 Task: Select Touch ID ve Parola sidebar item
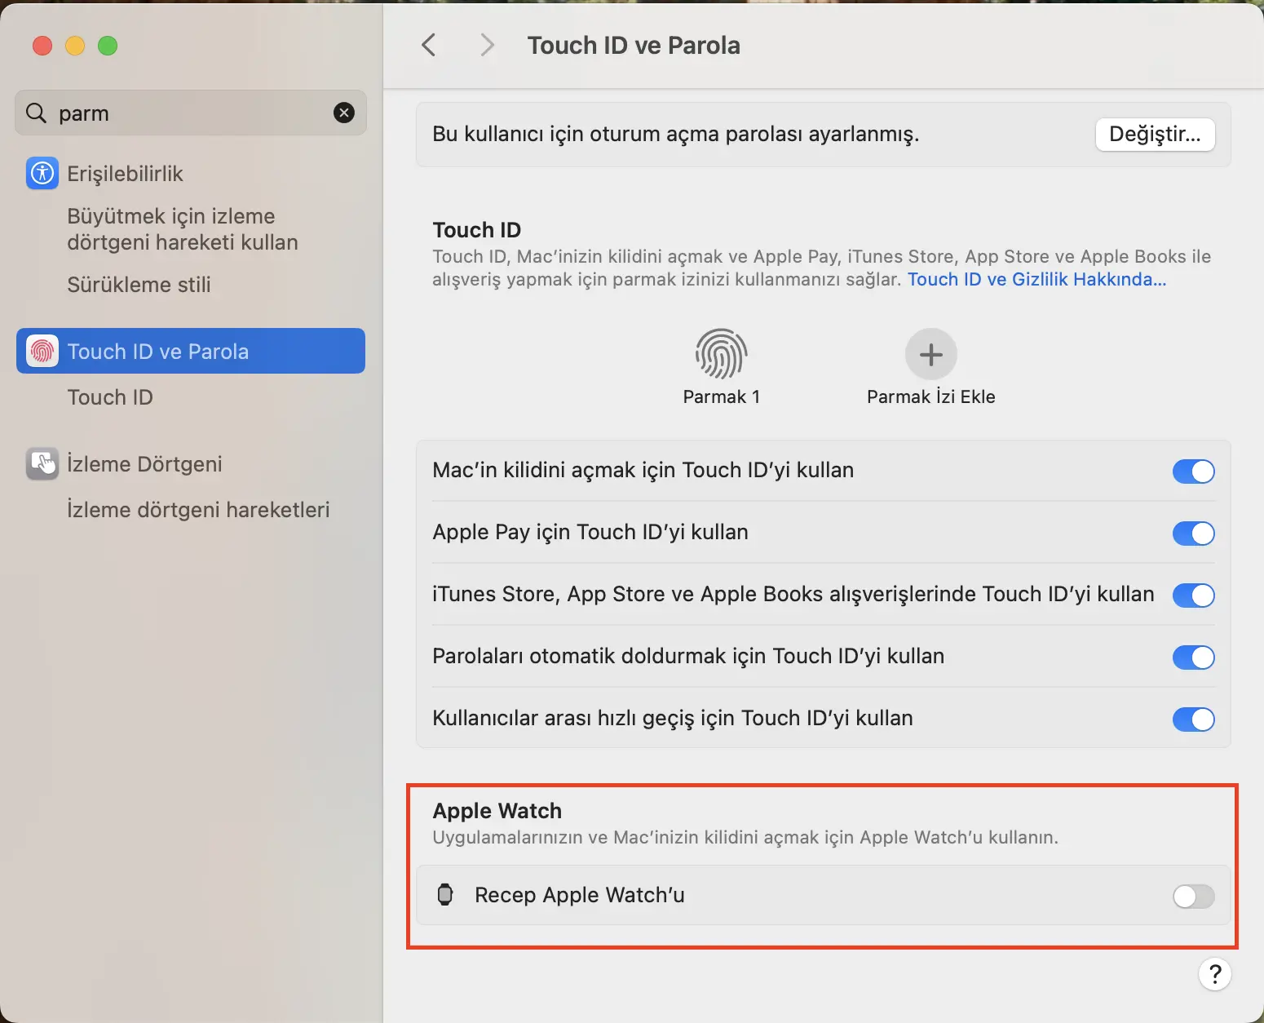(x=191, y=351)
